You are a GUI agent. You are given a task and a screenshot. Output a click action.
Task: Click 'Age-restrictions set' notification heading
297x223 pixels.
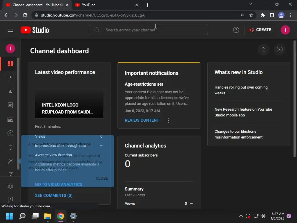pyautogui.click(x=144, y=84)
